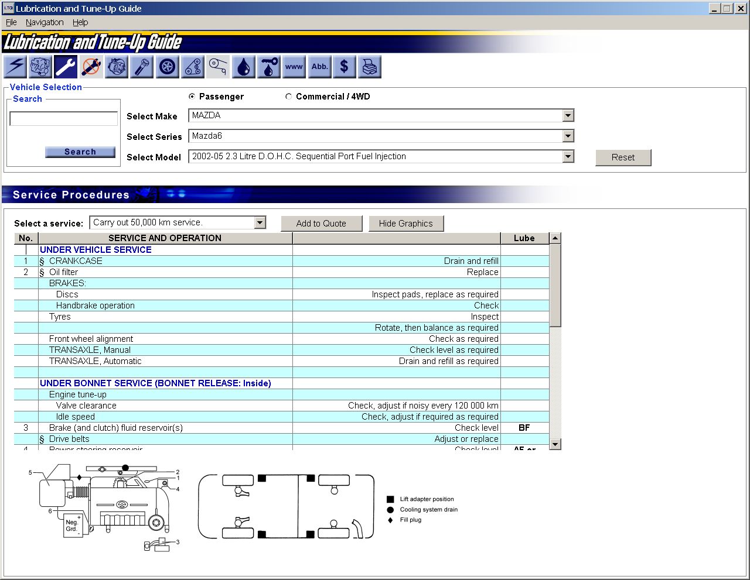Expand the Select Make dropdown
Screen dimensions: 750x580
pos(568,115)
